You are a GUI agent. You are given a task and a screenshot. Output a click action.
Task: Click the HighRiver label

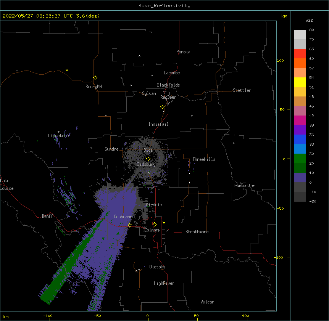[164, 283]
